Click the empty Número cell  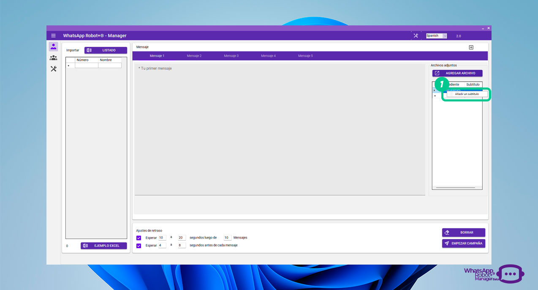point(87,66)
